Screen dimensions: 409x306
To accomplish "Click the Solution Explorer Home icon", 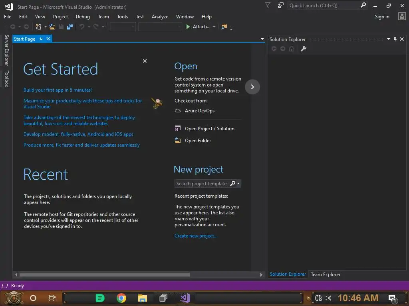I will [x=292, y=49].
